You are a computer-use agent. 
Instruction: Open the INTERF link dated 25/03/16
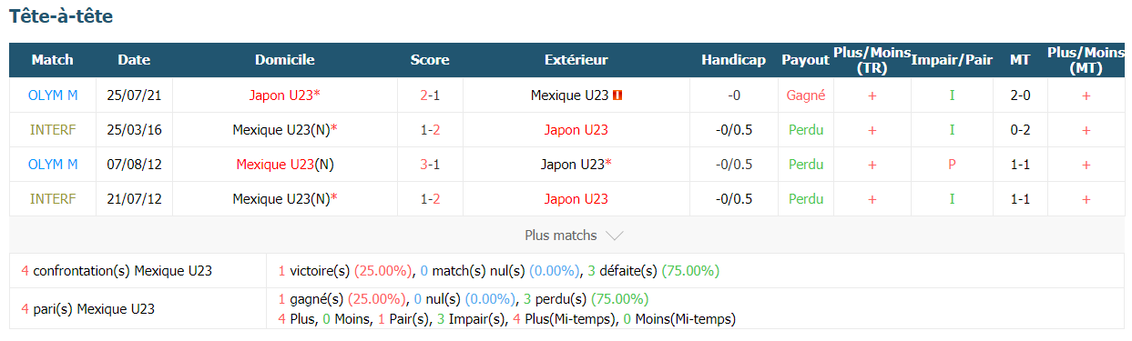click(53, 130)
